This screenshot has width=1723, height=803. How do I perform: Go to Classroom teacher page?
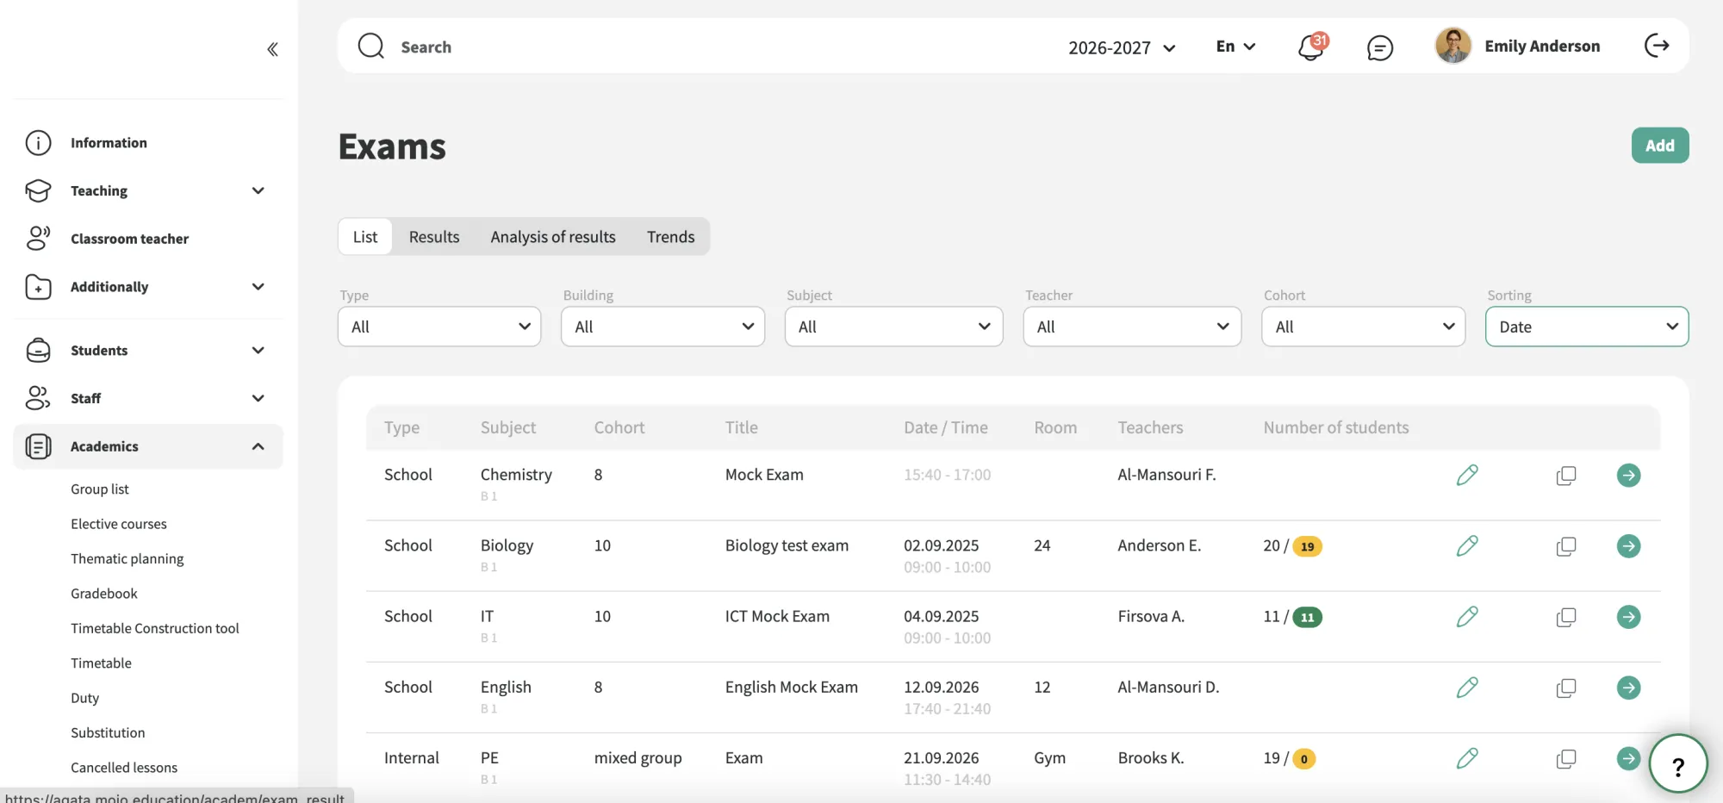coord(147,239)
